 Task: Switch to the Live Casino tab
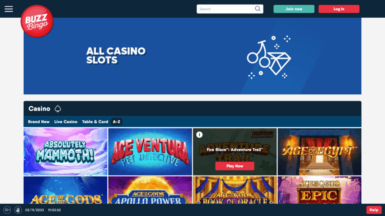pos(66,122)
